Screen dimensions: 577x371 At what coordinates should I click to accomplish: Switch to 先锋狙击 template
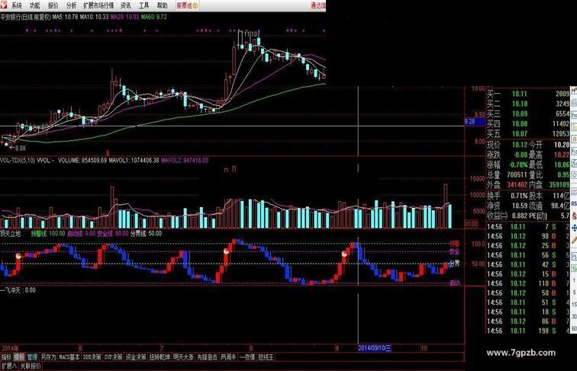(x=207, y=357)
